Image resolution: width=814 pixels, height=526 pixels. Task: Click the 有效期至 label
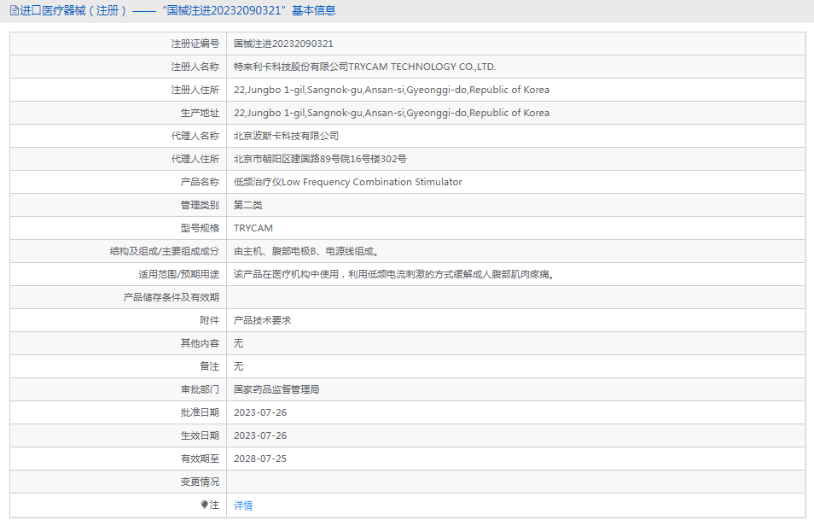pos(200,459)
